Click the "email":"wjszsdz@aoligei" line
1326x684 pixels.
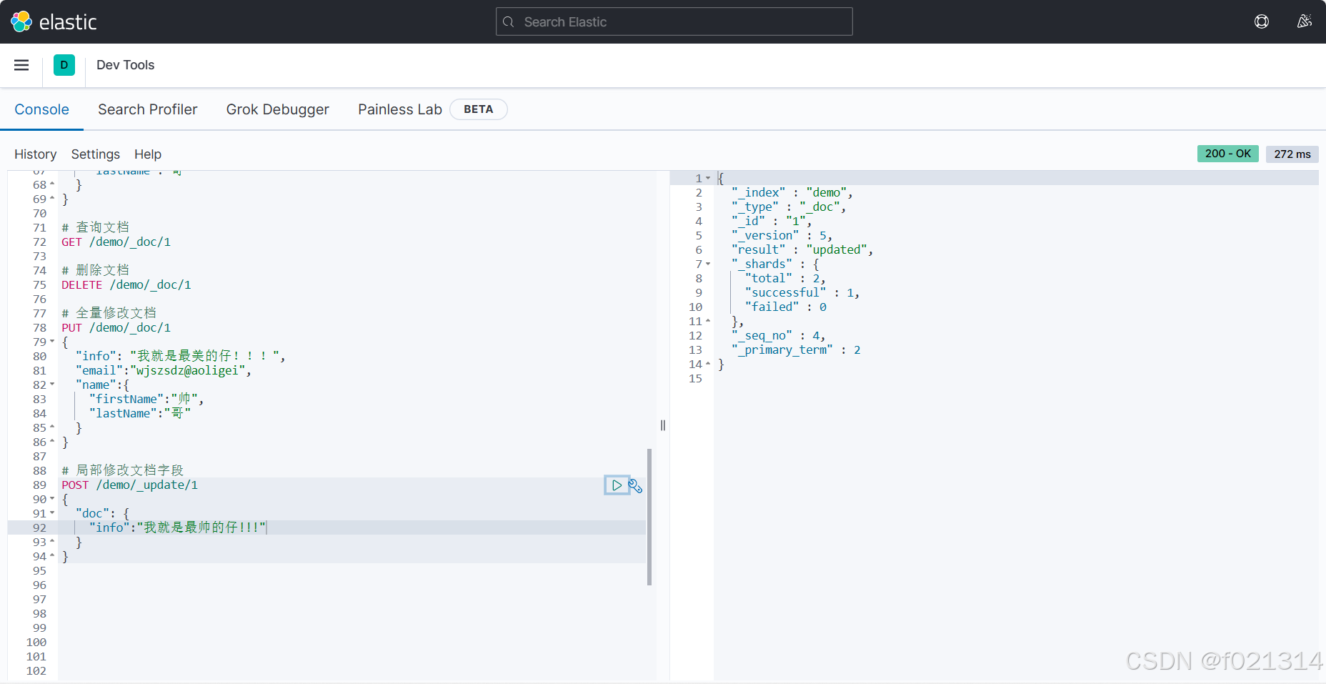164,371
